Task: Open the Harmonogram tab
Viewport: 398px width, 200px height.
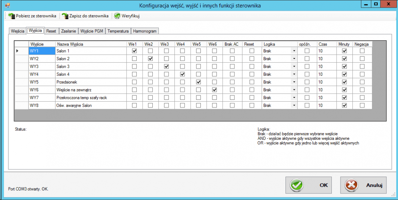Action: (x=145, y=31)
